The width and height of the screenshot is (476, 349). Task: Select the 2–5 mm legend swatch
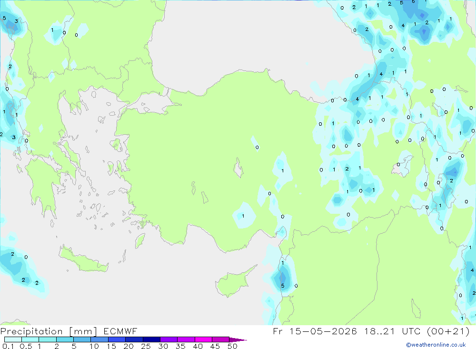coord(65,339)
